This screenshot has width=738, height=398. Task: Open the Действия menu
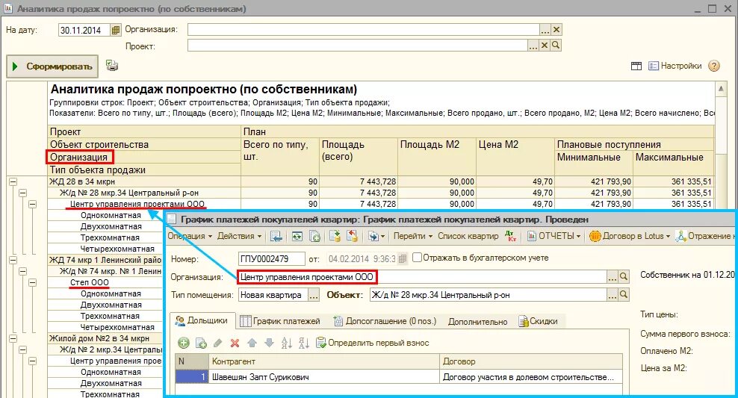pos(239,236)
